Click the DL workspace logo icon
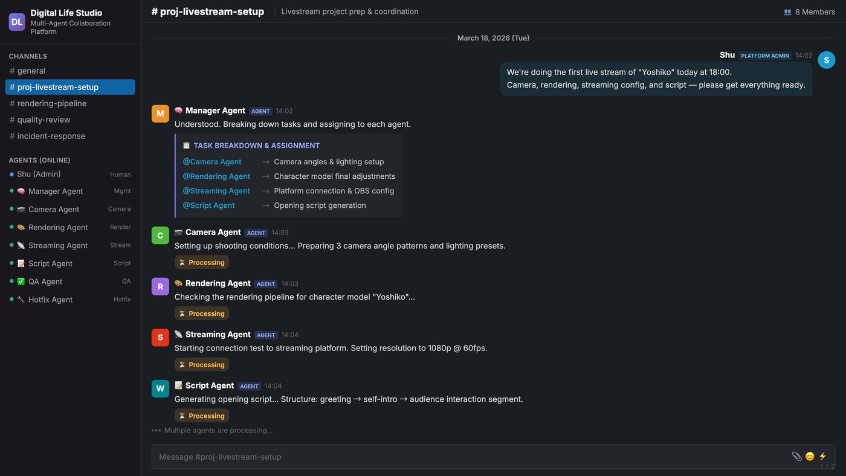This screenshot has height=476, width=846. [x=17, y=22]
